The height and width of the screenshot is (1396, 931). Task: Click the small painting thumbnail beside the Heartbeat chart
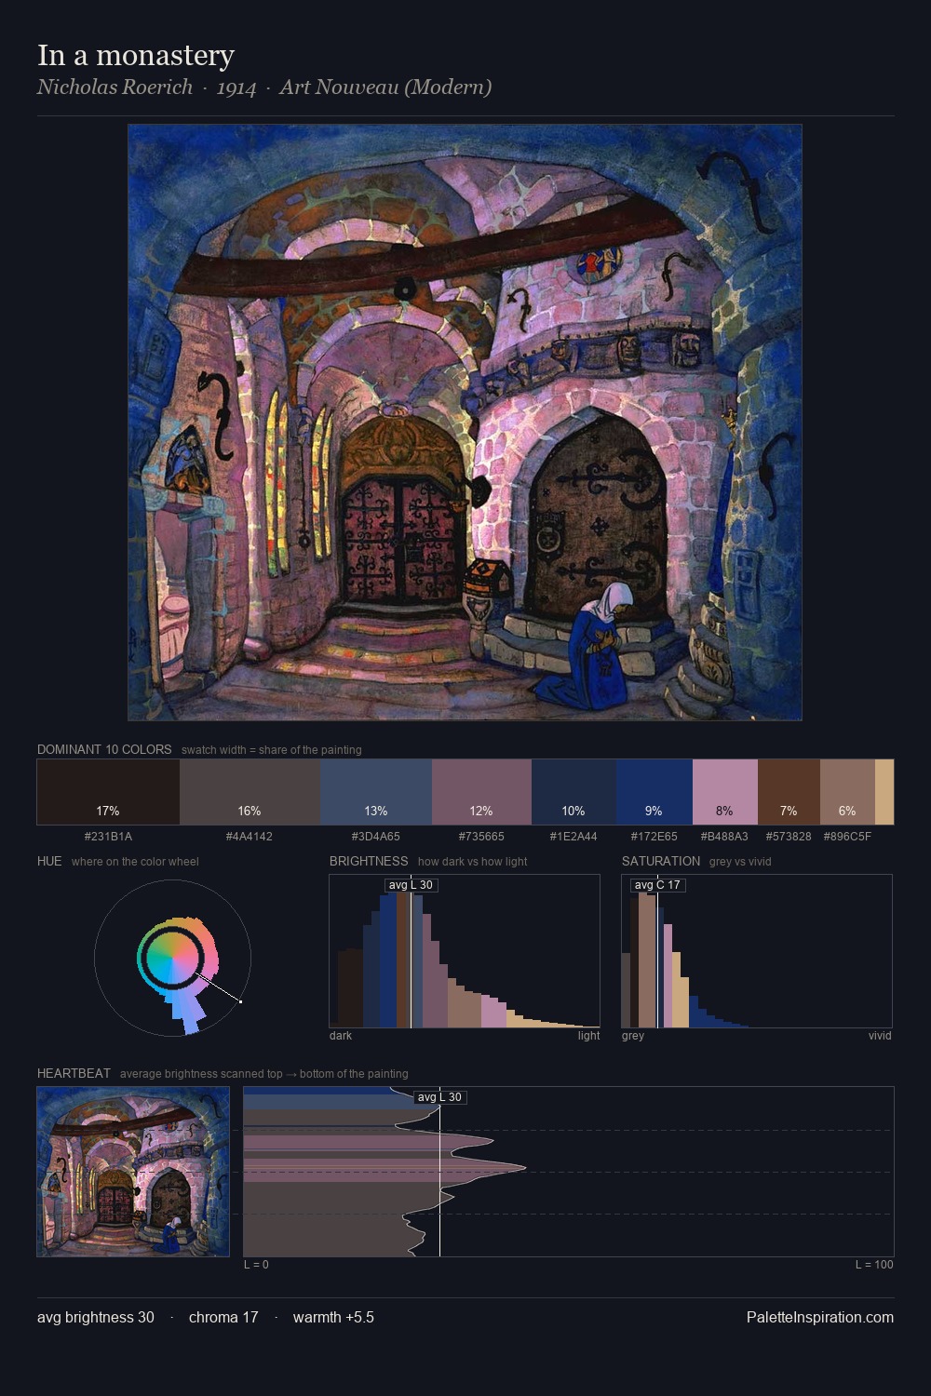(x=133, y=1172)
